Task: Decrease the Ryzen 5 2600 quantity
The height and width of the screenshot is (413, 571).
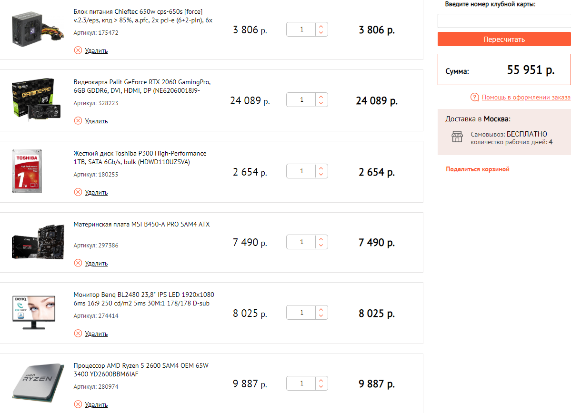Action: click(321, 386)
